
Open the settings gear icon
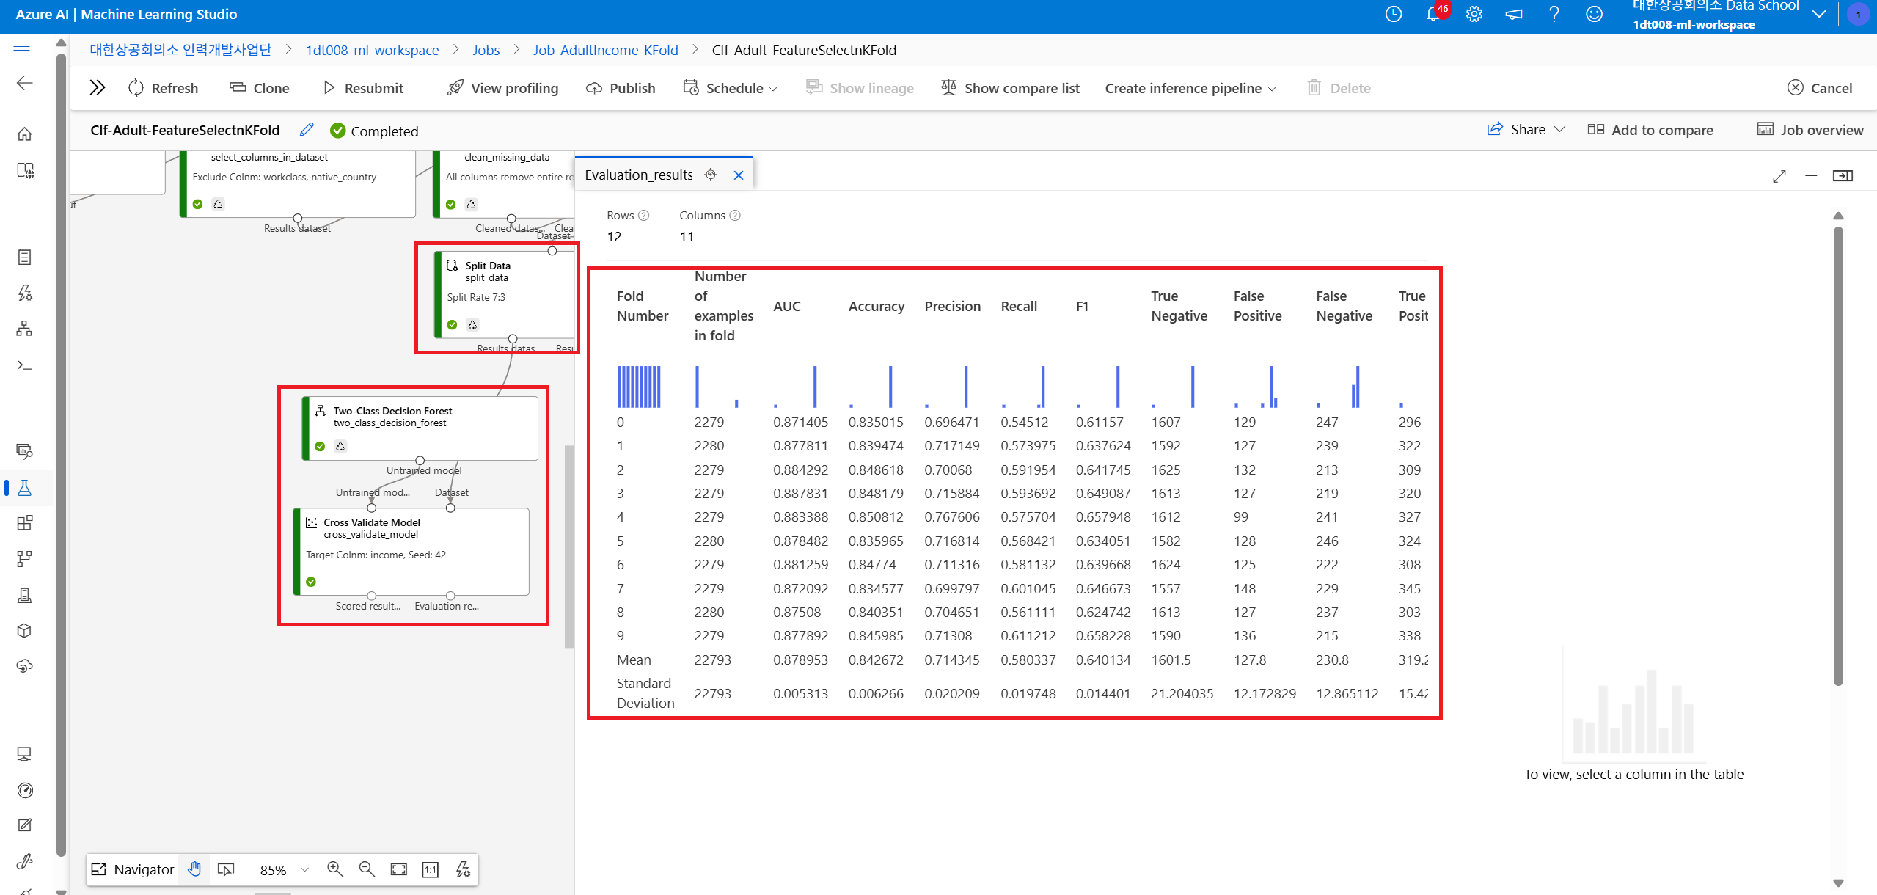1474,14
